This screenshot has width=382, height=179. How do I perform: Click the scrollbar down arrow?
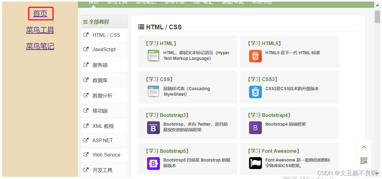[378, 173]
